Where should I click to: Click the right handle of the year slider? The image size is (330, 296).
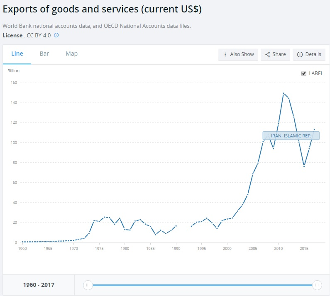point(317,285)
